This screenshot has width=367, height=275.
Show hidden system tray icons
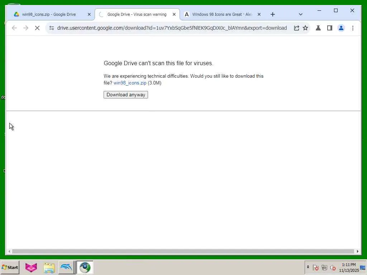pyautogui.click(x=308, y=267)
